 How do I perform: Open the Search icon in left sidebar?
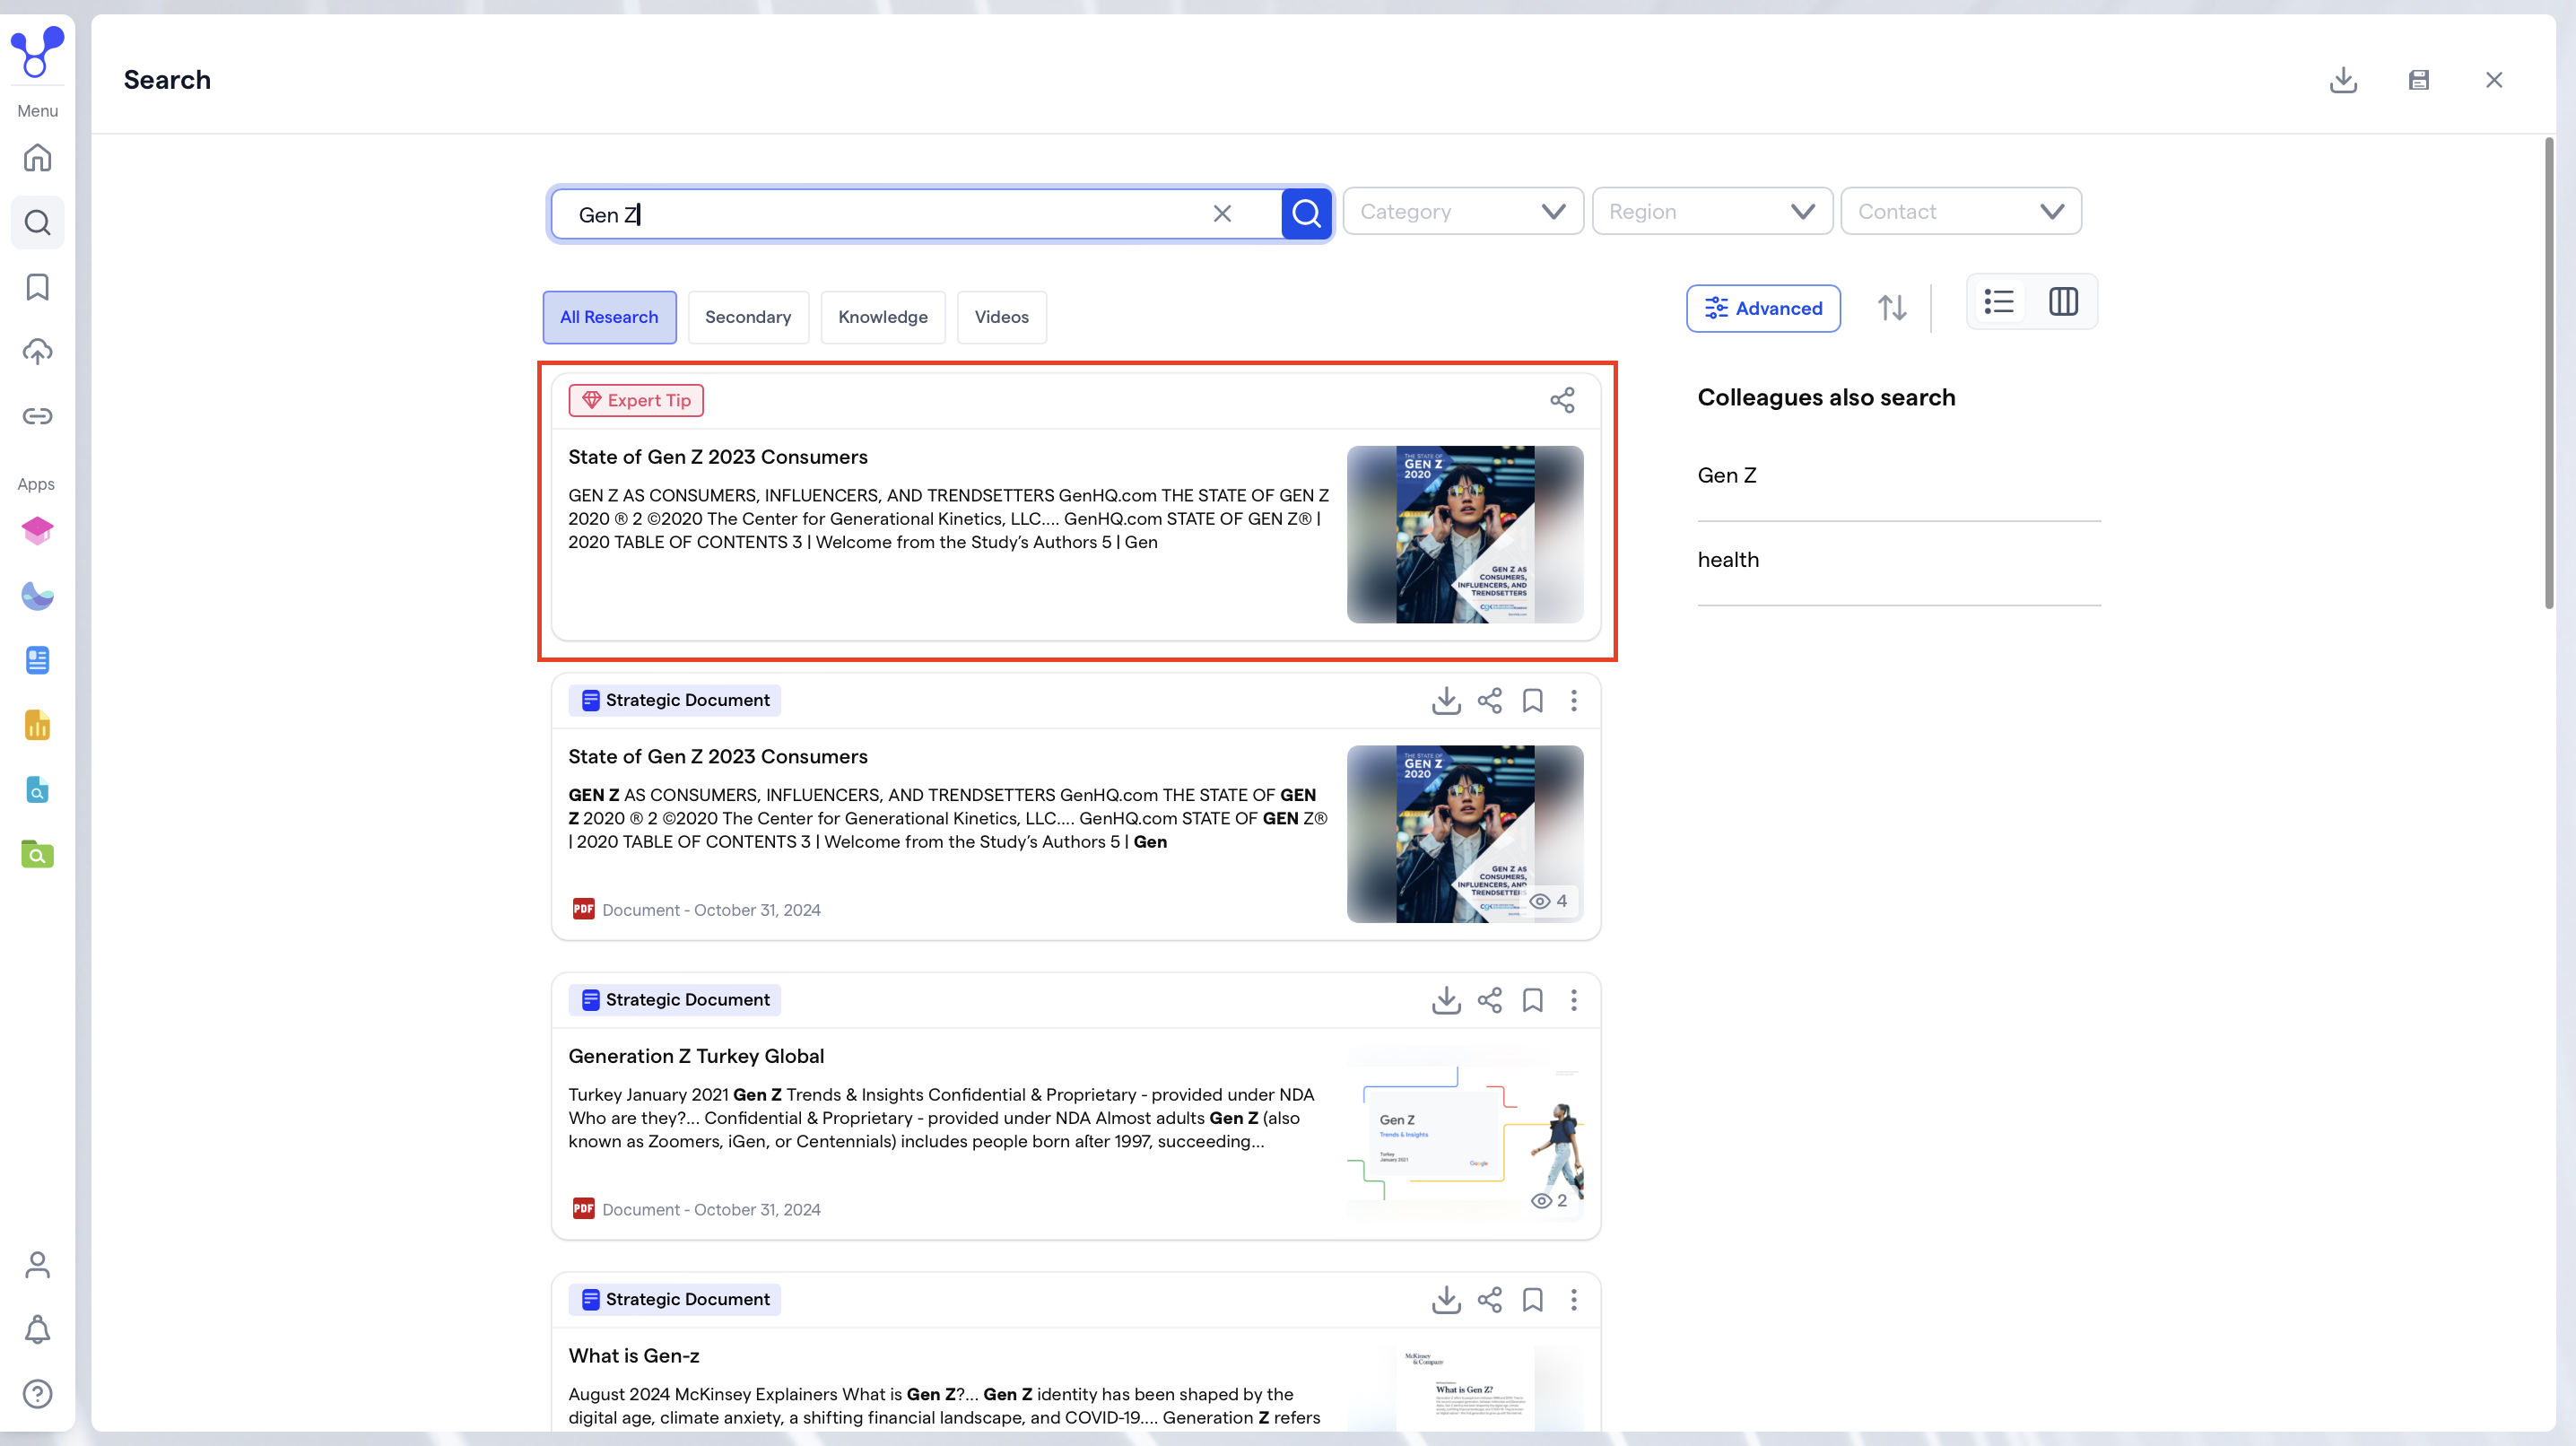click(37, 222)
